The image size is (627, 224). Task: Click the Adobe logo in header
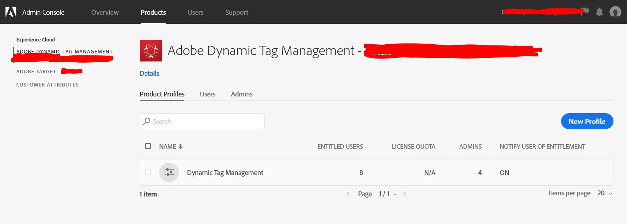[x=11, y=12]
